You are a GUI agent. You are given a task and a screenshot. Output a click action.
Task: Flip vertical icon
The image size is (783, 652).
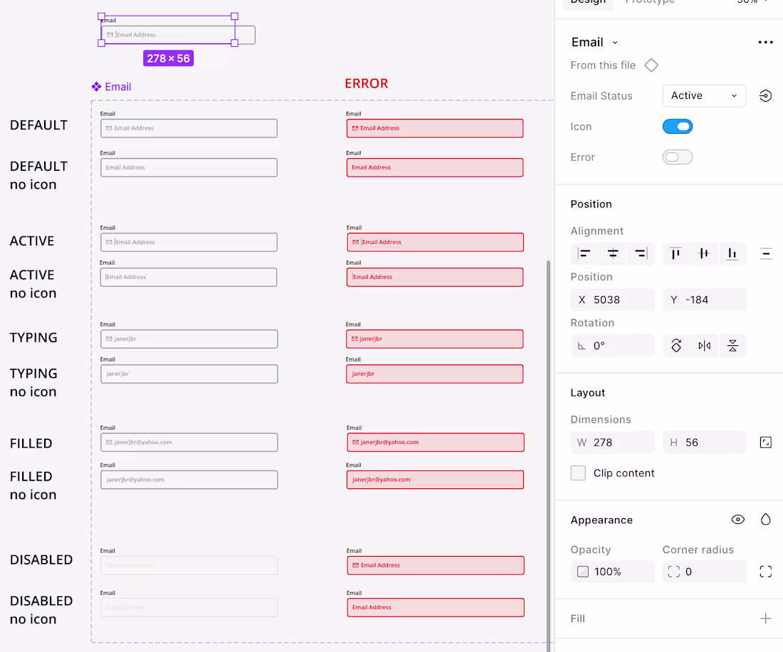pyautogui.click(x=732, y=345)
